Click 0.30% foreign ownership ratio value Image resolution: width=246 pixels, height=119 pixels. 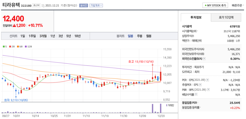tap(235, 59)
